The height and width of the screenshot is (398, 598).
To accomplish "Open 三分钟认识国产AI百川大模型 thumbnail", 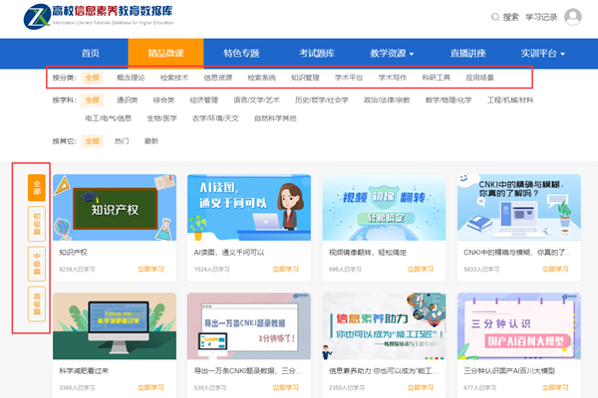I will click(x=519, y=326).
